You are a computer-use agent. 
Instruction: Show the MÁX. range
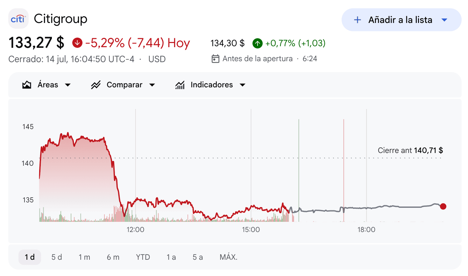click(229, 257)
